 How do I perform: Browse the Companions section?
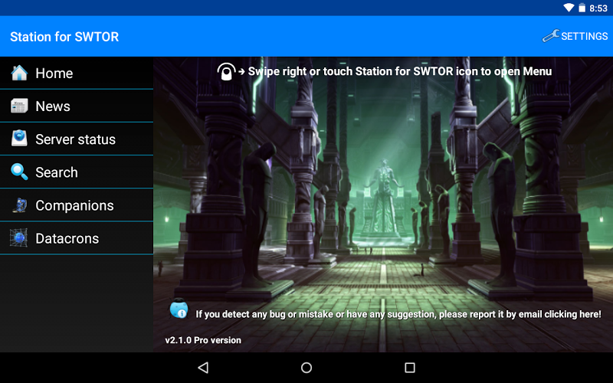point(77,205)
